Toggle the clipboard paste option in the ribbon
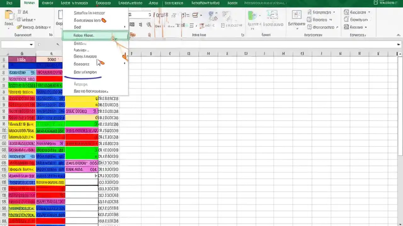The height and width of the screenshot is (226, 403). [x=9, y=16]
